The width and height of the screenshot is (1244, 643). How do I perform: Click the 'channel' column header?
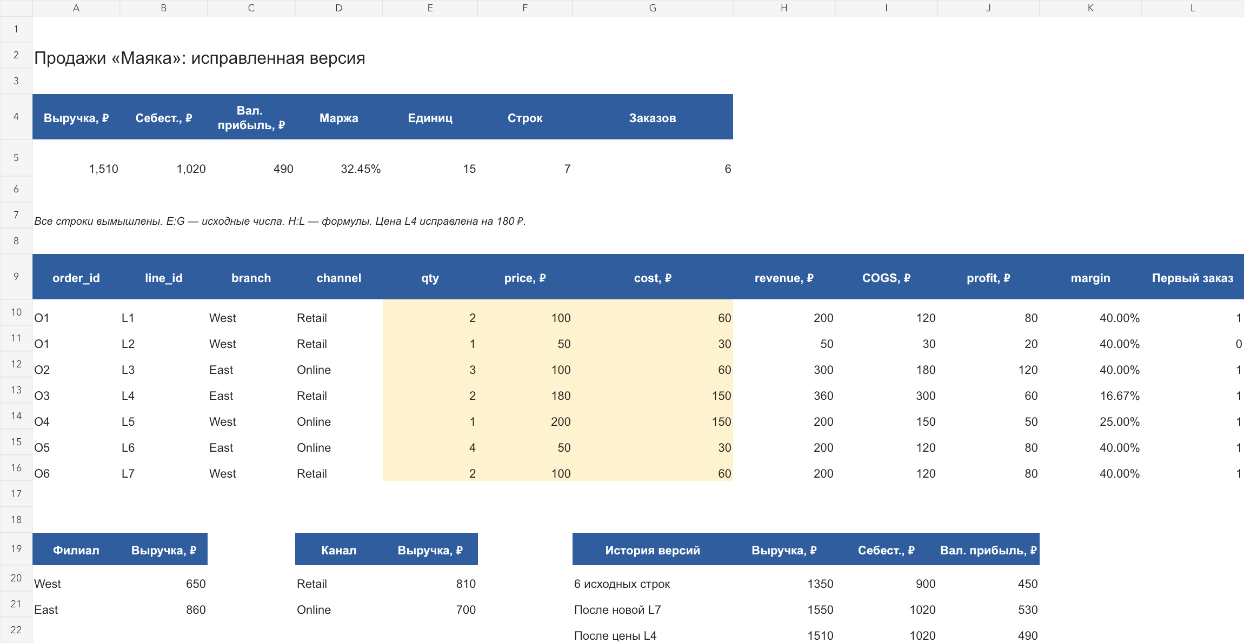(x=339, y=278)
